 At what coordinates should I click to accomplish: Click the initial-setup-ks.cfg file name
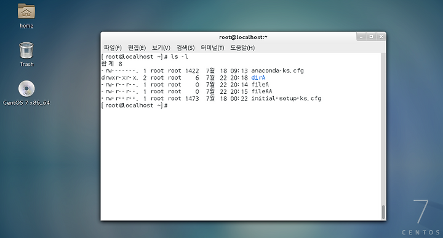coord(286,98)
